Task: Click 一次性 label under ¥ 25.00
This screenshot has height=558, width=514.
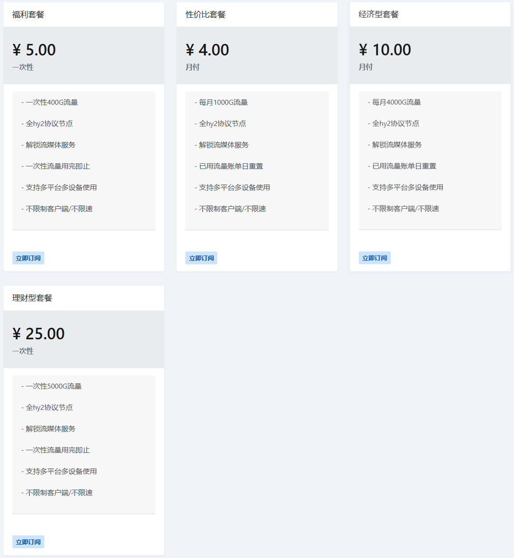Action: (23, 351)
